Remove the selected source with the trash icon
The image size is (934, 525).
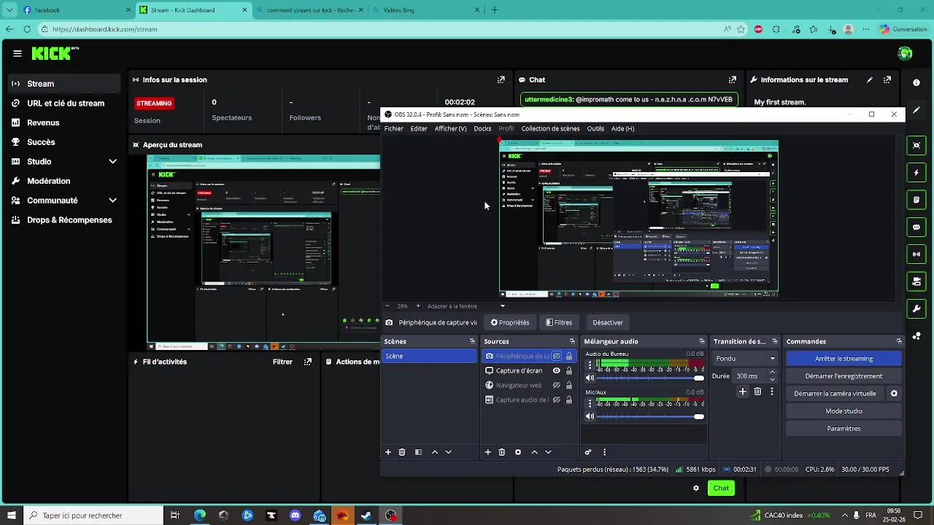click(502, 452)
